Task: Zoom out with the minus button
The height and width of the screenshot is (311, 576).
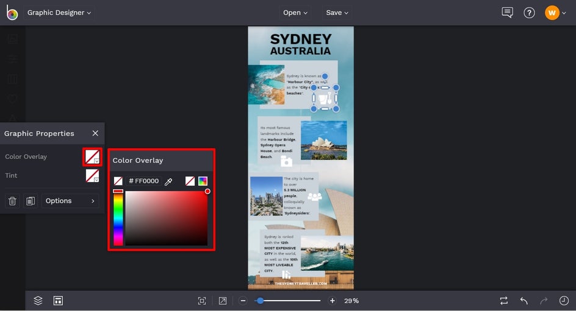Action: (243, 301)
